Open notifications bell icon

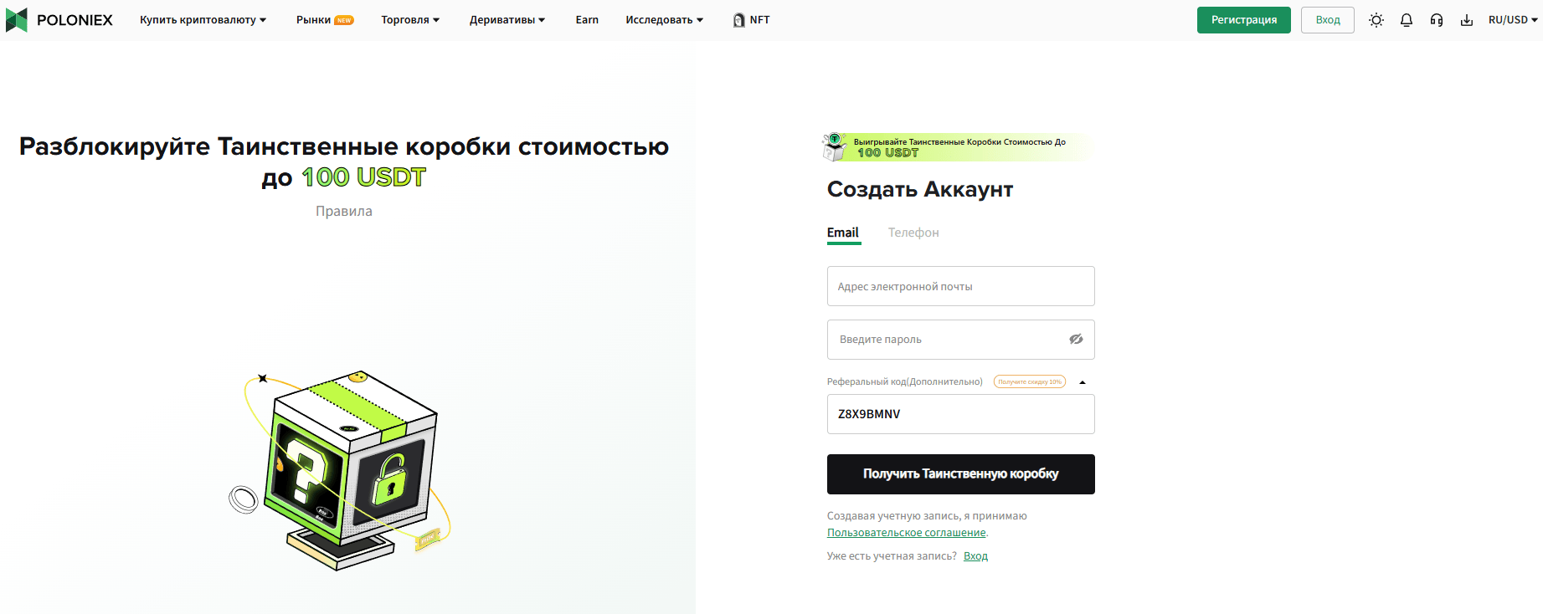[1407, 20]
